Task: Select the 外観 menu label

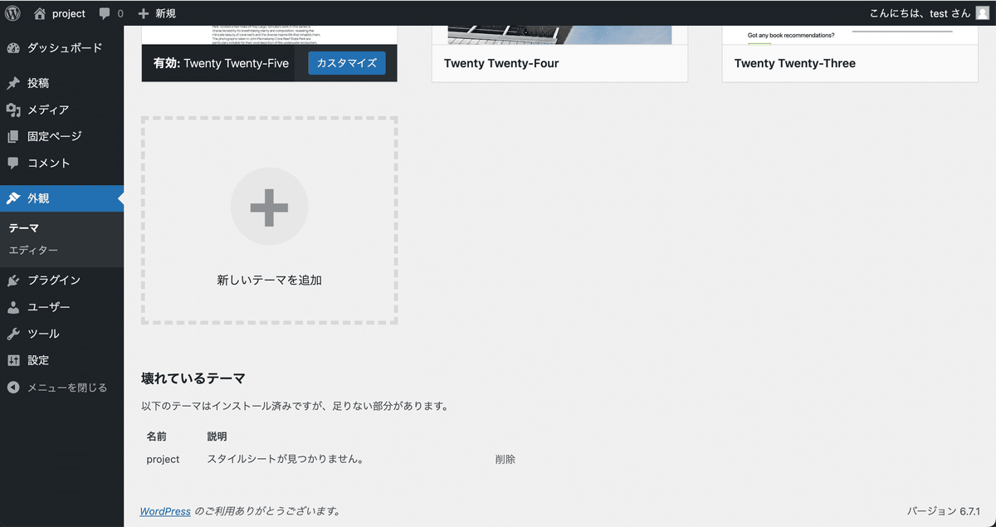Action: pyautogui.click(x=38, y=198)
